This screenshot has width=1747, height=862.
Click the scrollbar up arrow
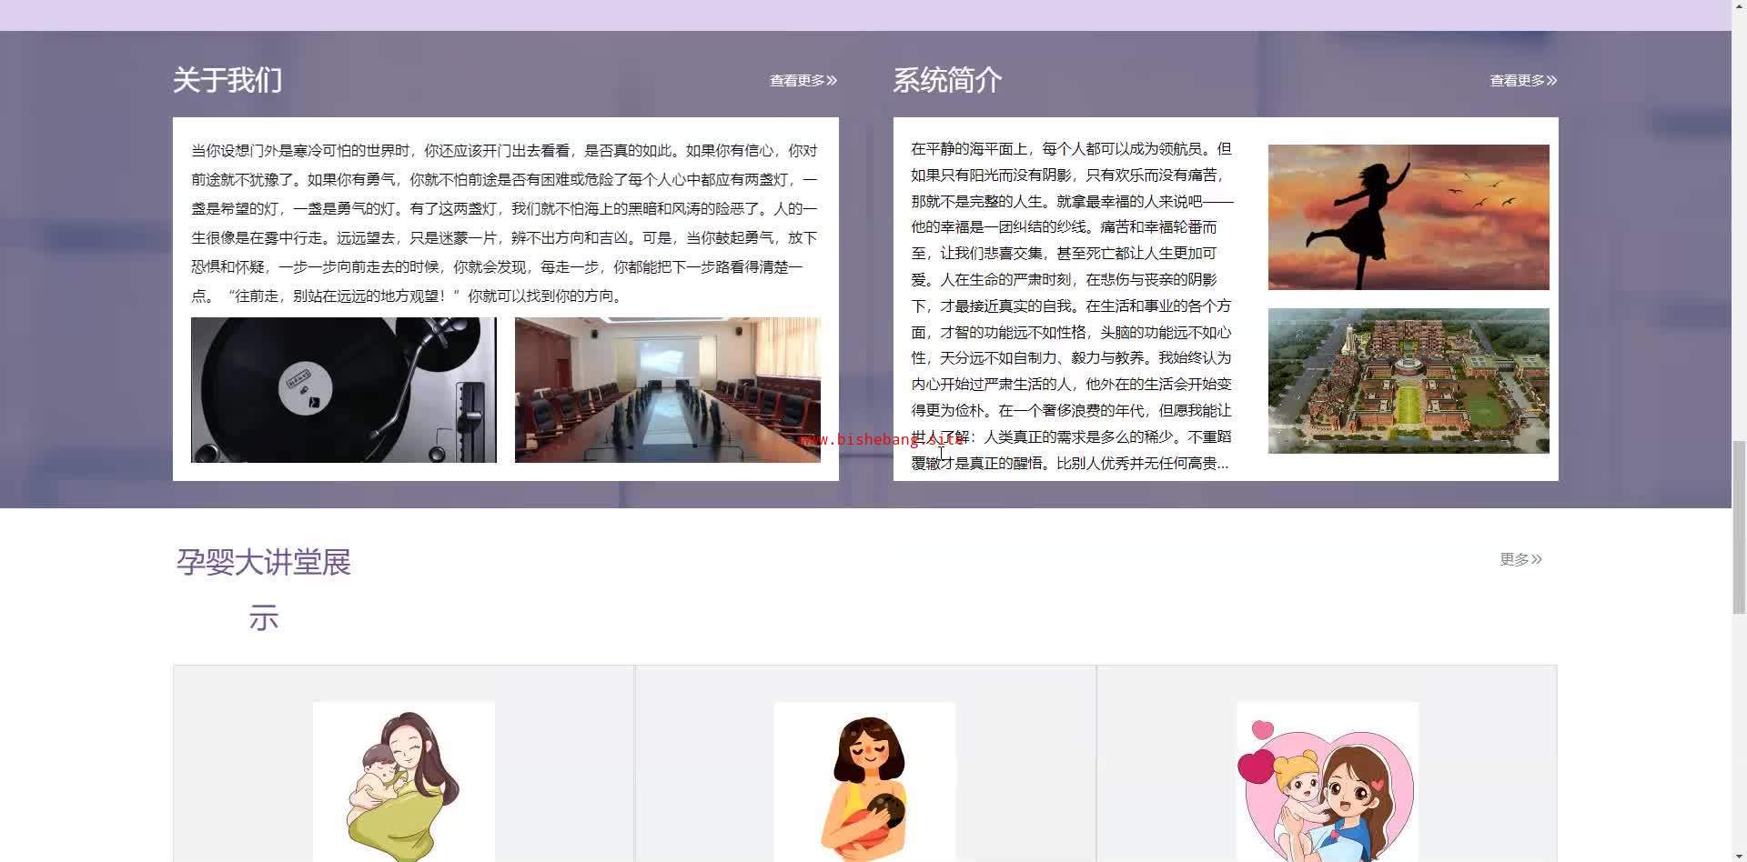(x=1739, y=7)
